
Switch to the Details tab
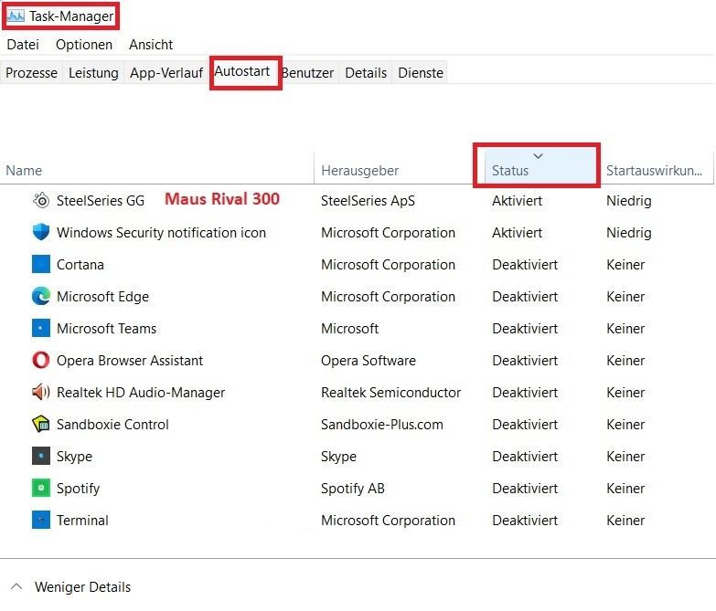point(366,73)
